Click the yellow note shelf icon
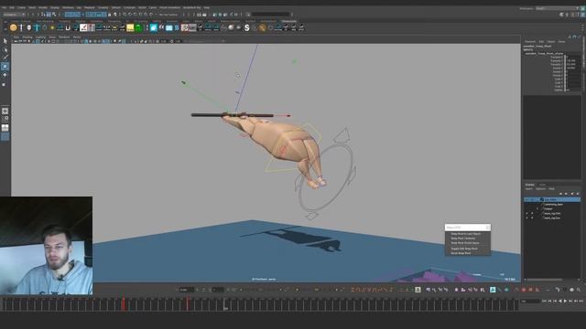This screenshot has height=329, width=586. pyautogui.click(x=130, y=27)
